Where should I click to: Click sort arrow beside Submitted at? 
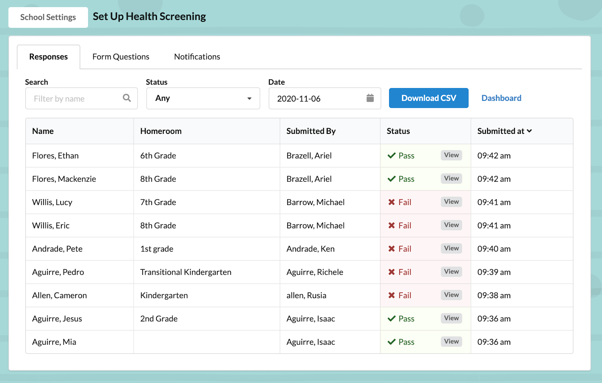coord(529,131)
